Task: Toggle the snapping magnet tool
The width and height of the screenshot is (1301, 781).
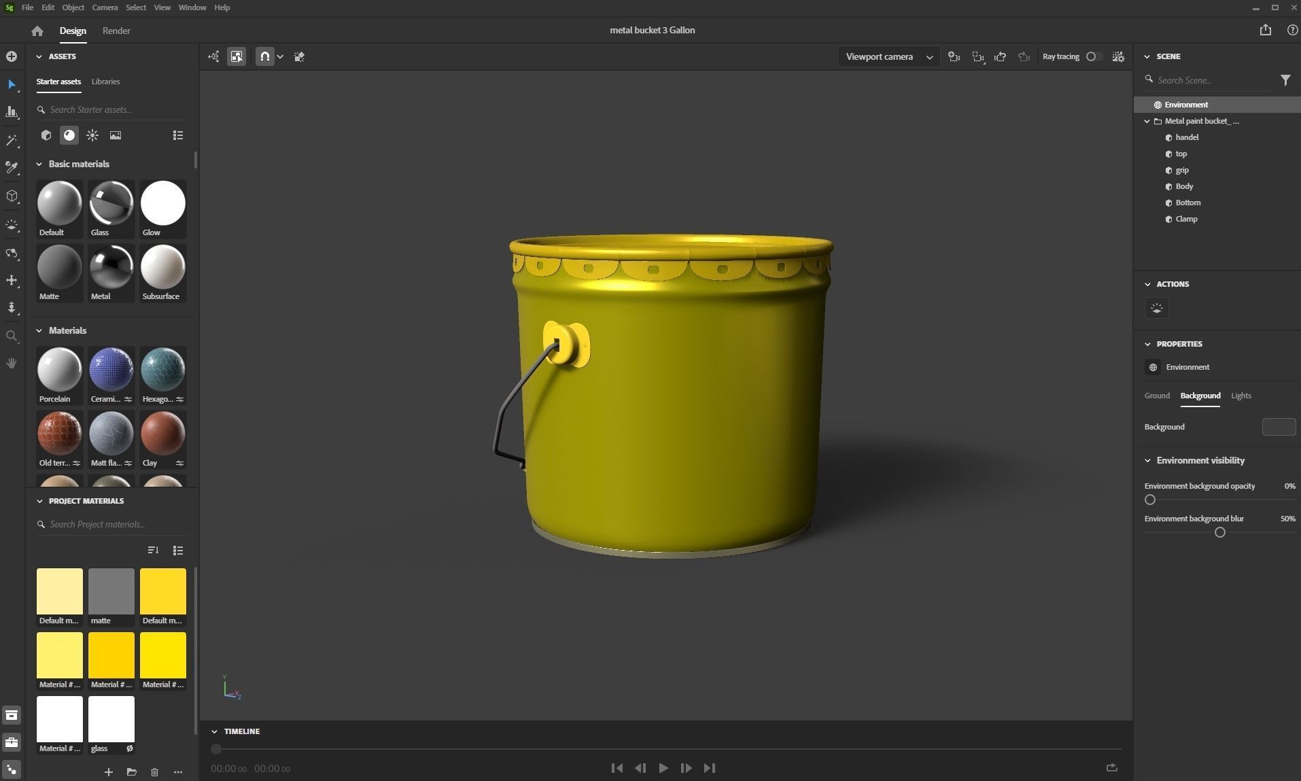Action: [265, 56]
